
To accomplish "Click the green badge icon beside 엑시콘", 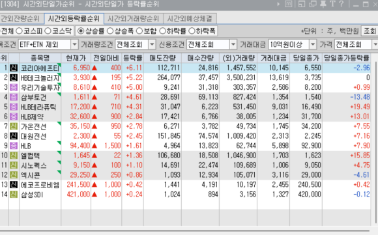I will [14, 175].
